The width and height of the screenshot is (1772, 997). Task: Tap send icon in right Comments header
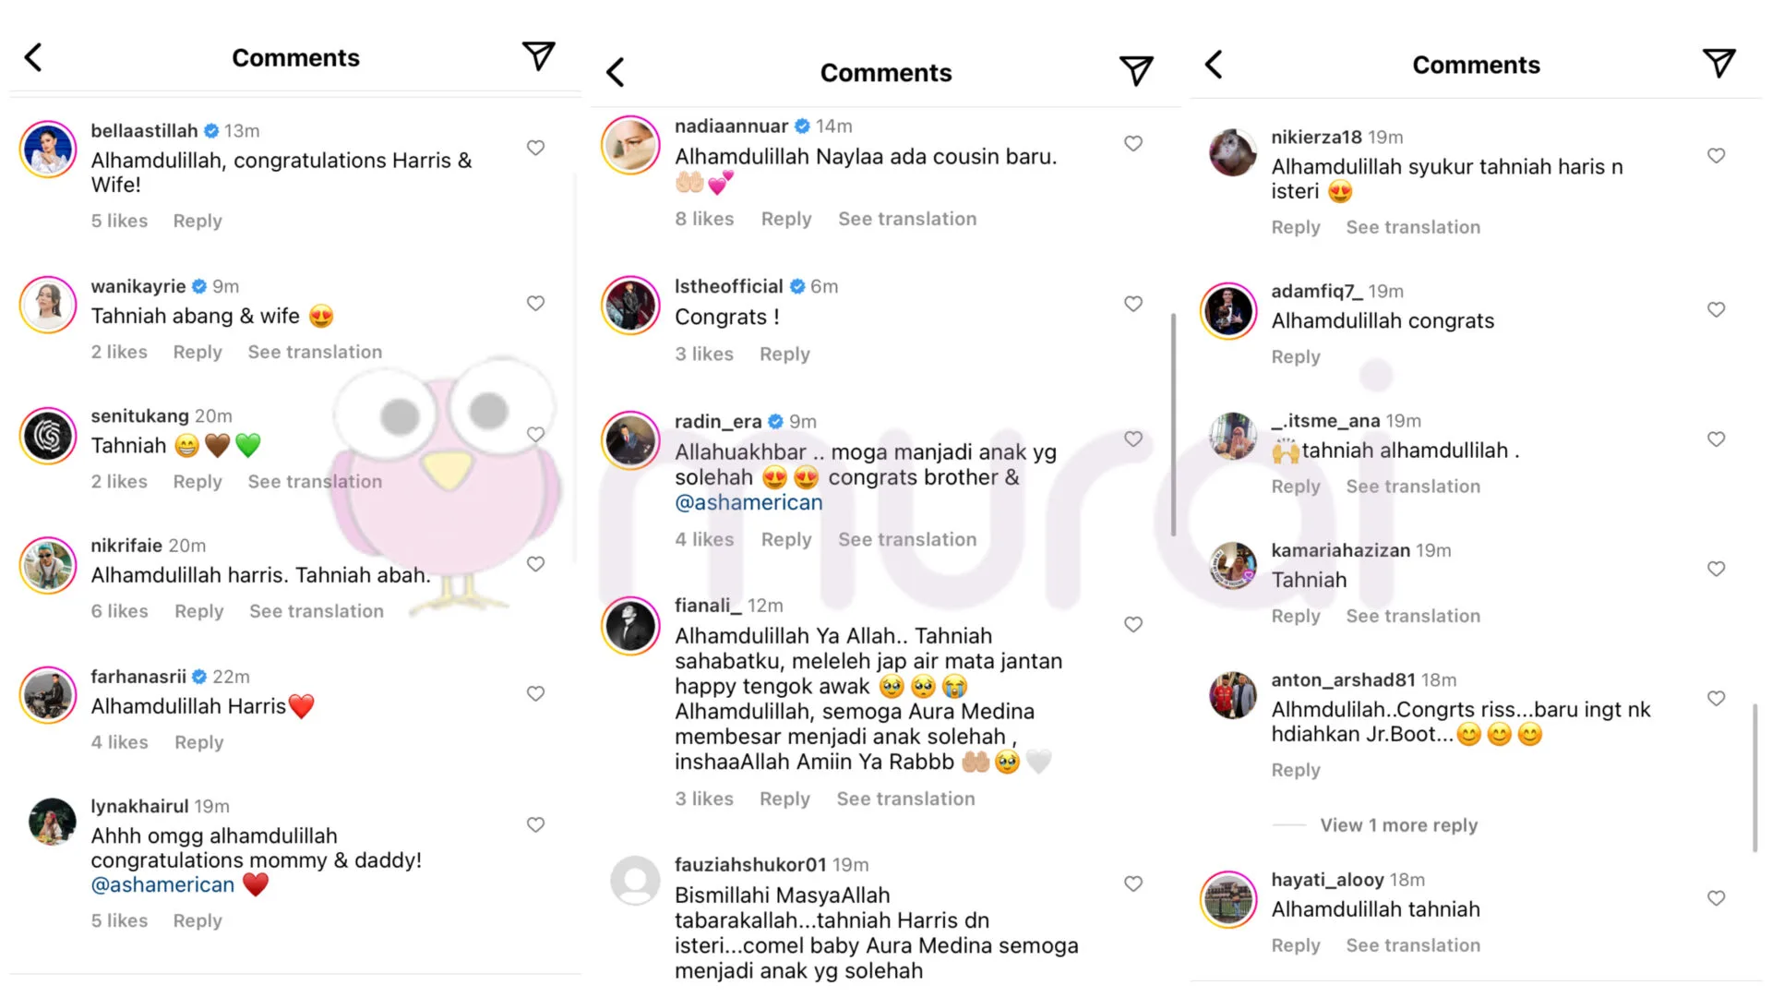coord(1718,64)
